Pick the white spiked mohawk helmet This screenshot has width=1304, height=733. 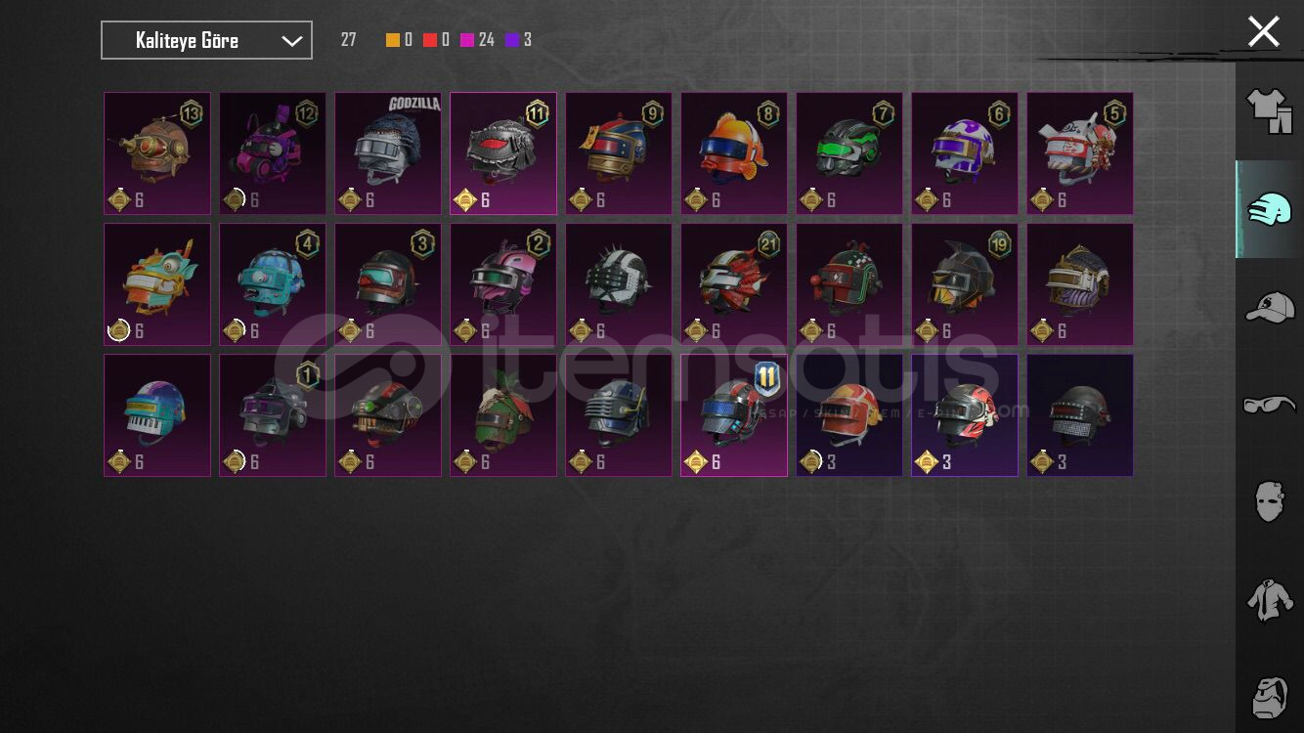point(619,284)
